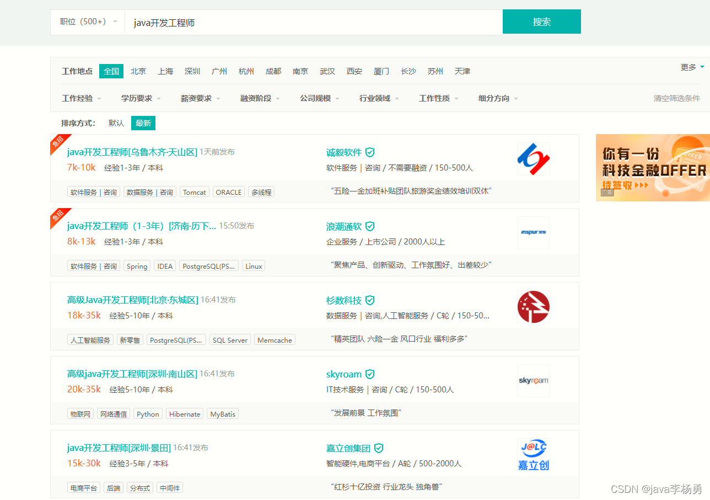The width and height of the screenshot is (710, 500).
Task: Click verified shield icon beside 诚毅软件
Action: point(370,152)
